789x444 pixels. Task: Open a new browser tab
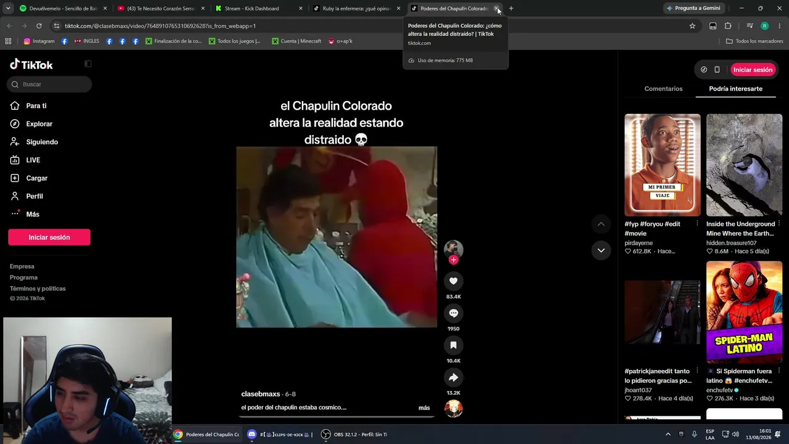pos(511,9)
